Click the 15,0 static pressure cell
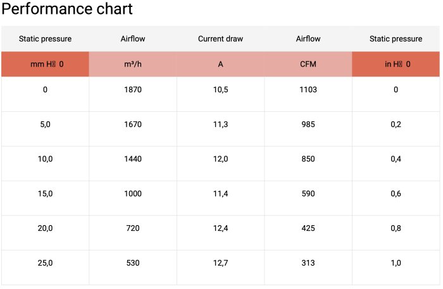 tap(45, 194)
